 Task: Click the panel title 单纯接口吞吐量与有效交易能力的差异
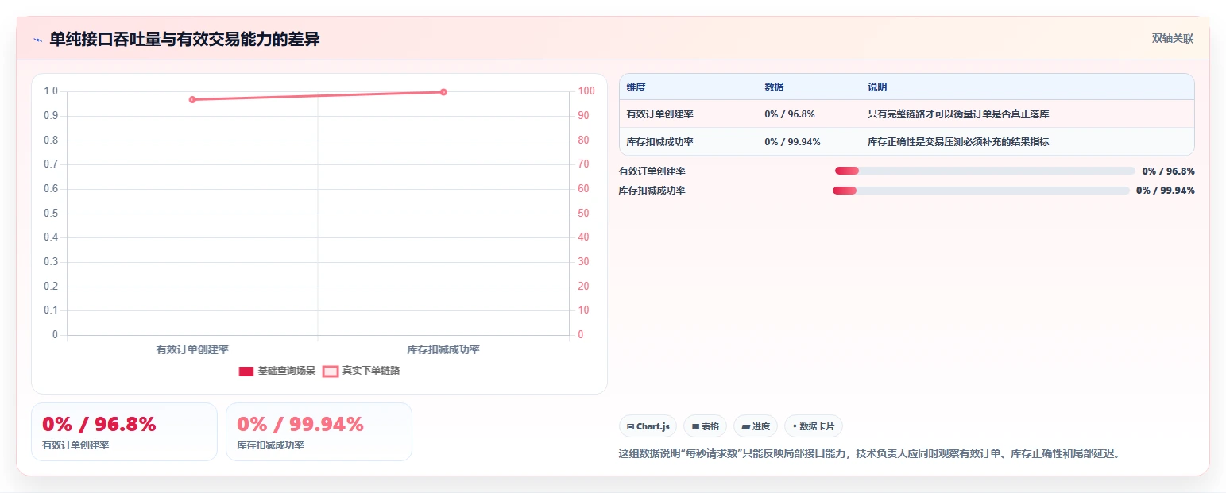tap(184, 39)
